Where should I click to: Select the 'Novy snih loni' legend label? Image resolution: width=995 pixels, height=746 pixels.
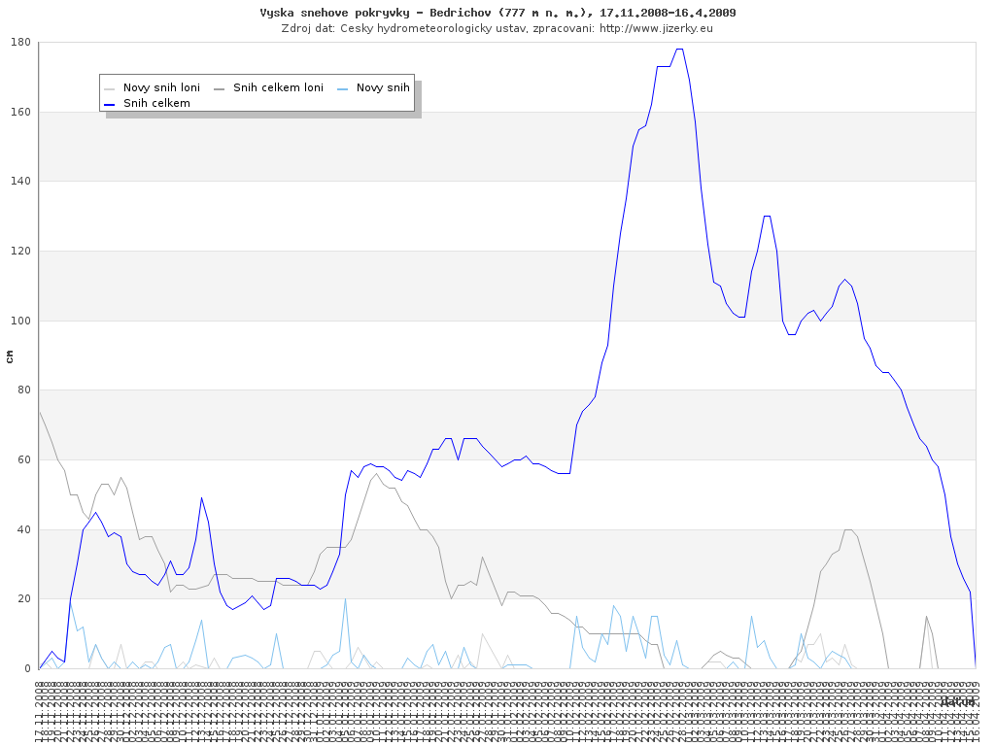(161, 87)
